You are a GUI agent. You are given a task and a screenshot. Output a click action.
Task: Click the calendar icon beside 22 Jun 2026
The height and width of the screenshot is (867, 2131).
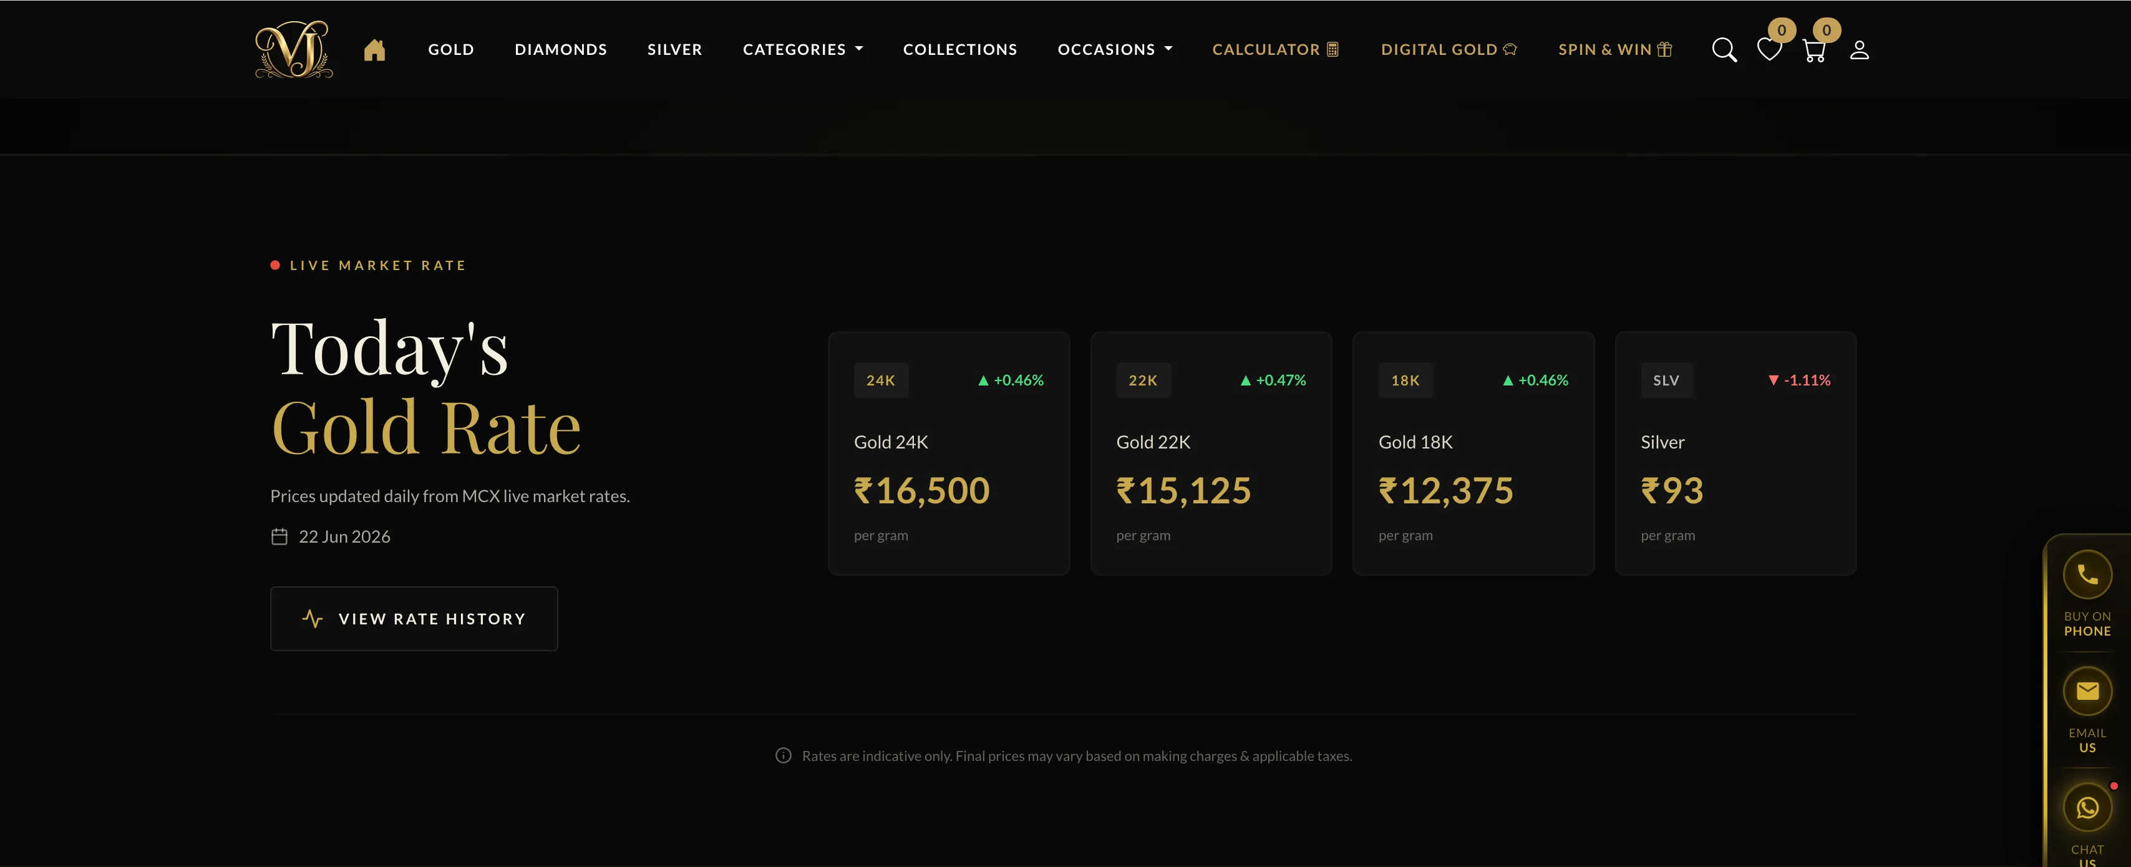pos(279,536)
